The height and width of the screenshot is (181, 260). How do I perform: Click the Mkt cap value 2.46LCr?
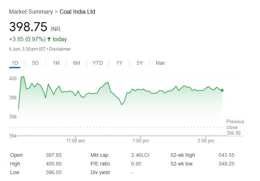140,155
